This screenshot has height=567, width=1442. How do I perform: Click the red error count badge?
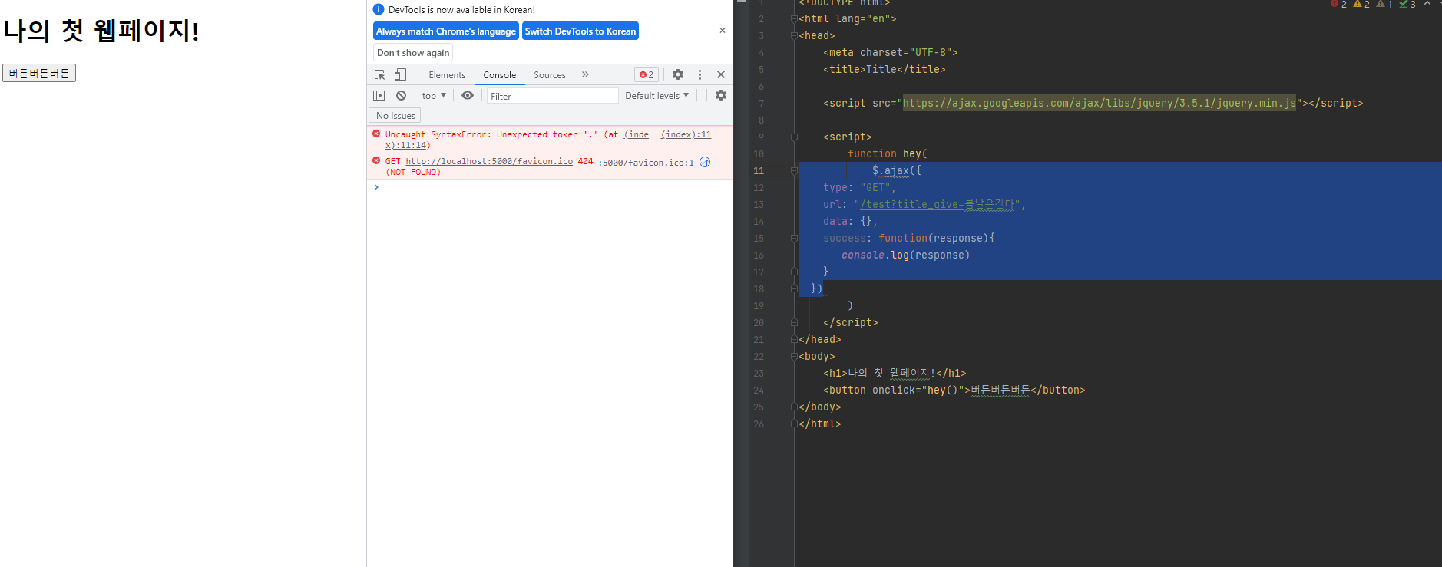click(647, 74)
